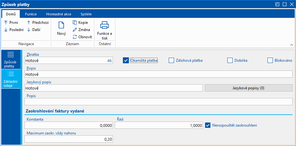Edit the record with Změna

tap(81, 30)
